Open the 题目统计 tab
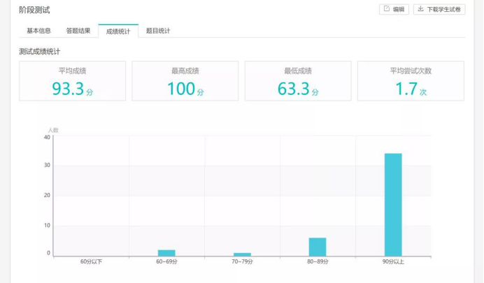 pyautogui.click(x=158, y=31)
